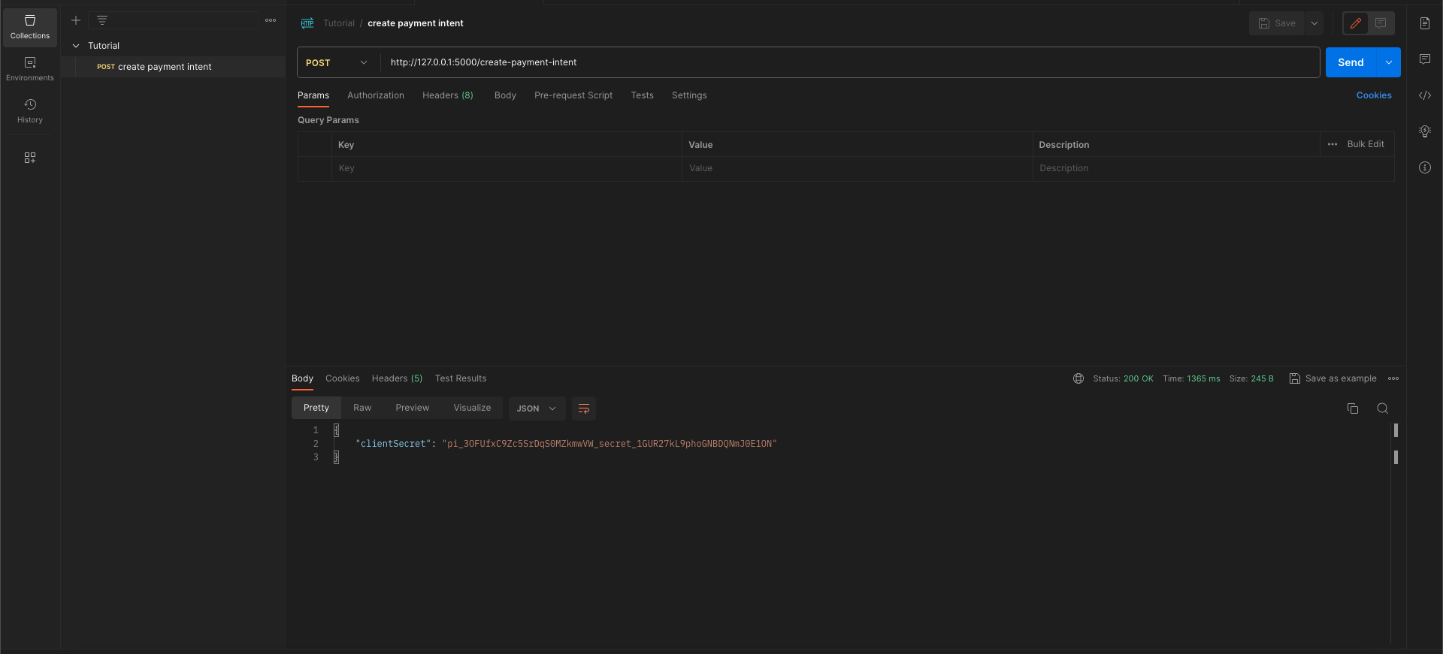Open related requests lightbulb icon
The image size is (1443, 654).
[1424, 131]
